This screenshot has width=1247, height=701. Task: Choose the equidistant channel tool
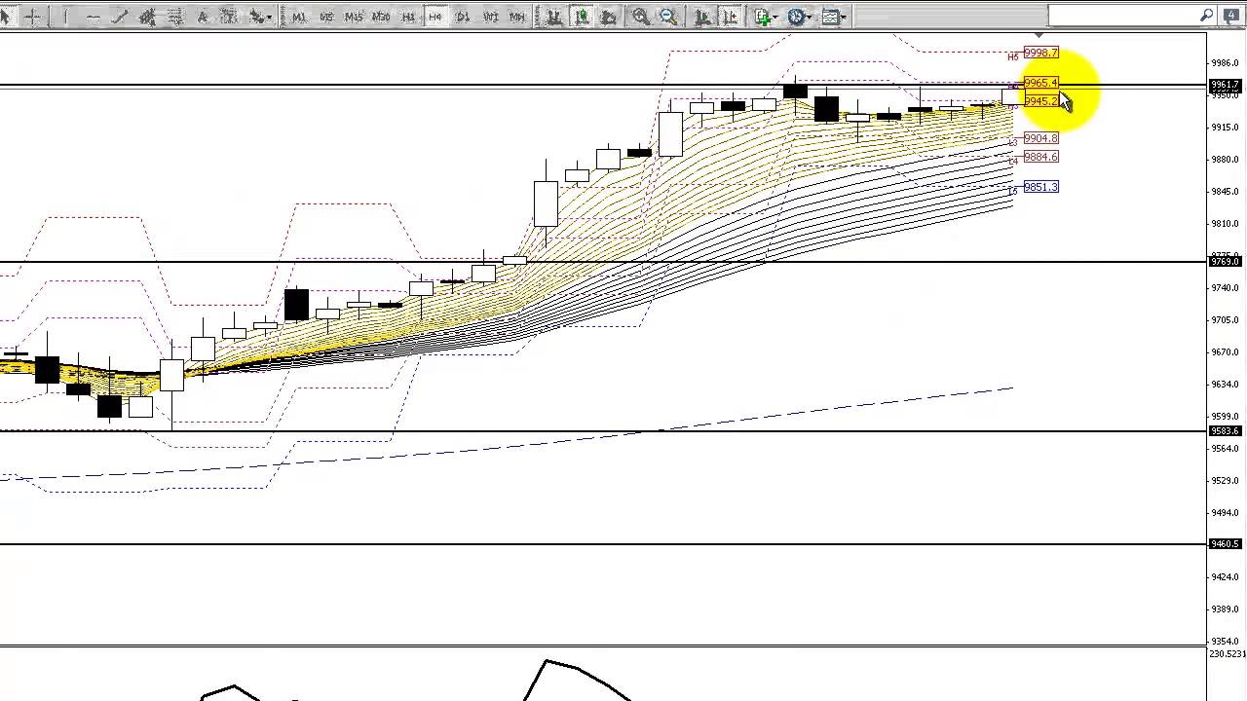click(x=147, y=17)
